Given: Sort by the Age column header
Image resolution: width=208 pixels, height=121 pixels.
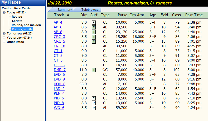Looking at the screenshot, I should (153, 15).
